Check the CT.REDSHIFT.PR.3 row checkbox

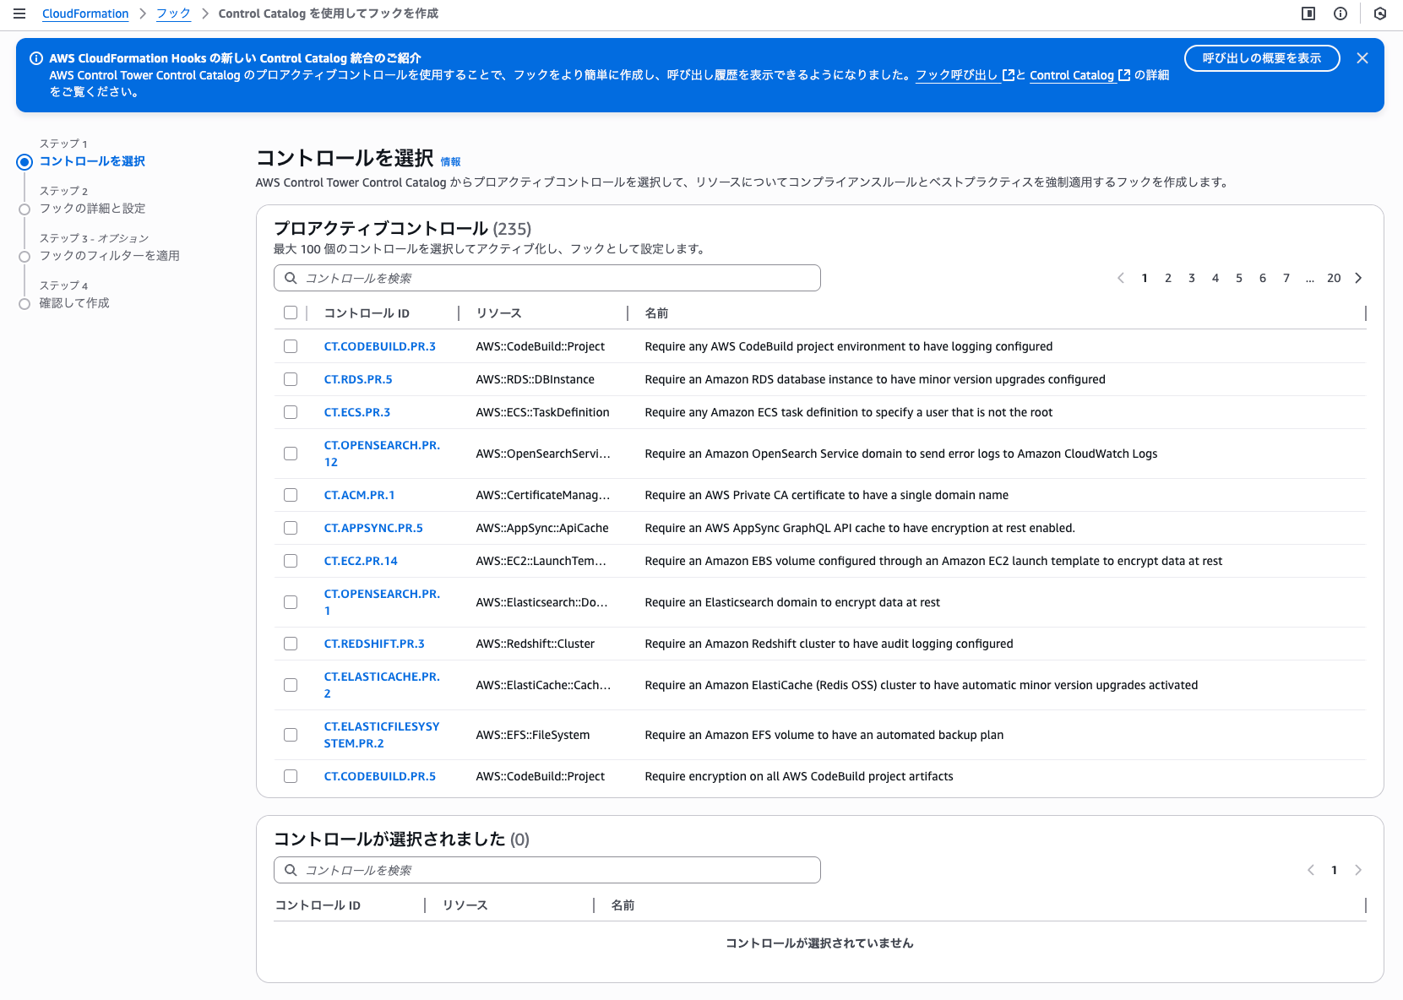click(x=291, y=644)
